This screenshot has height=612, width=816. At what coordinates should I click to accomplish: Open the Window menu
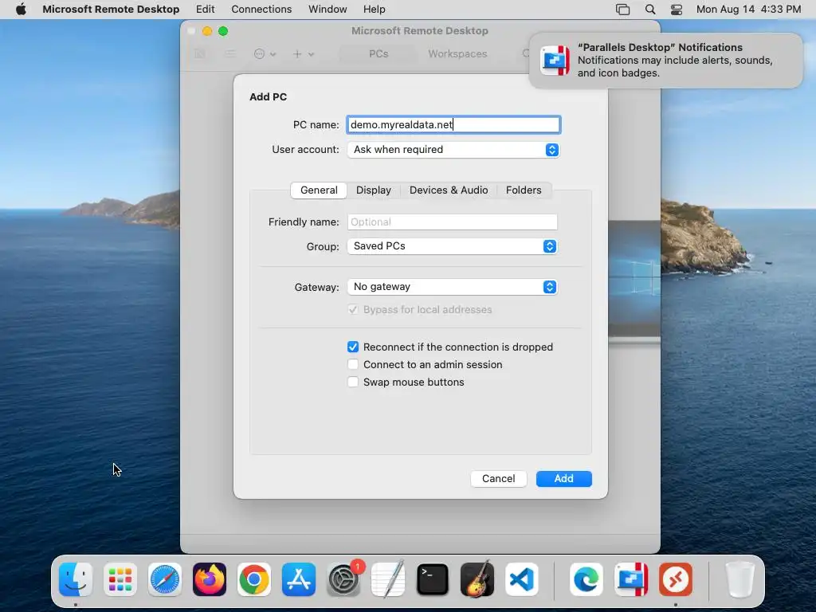pyautogui.click(x=328, y=10)
